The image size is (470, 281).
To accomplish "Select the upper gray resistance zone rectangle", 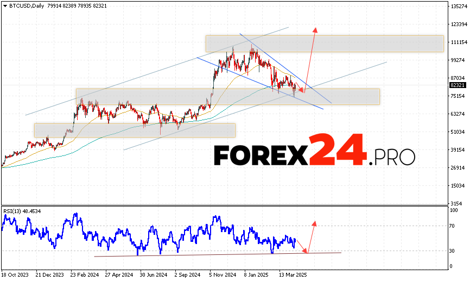I will point(324,43).
